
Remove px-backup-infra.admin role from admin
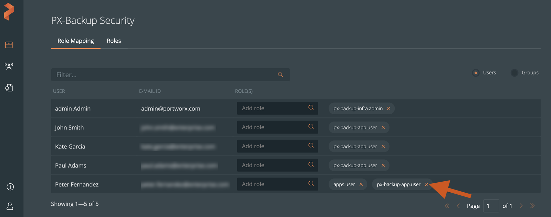(x=389, y=108)
